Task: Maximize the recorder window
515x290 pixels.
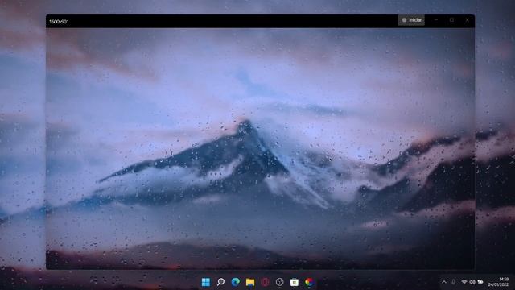Action: 451,20
